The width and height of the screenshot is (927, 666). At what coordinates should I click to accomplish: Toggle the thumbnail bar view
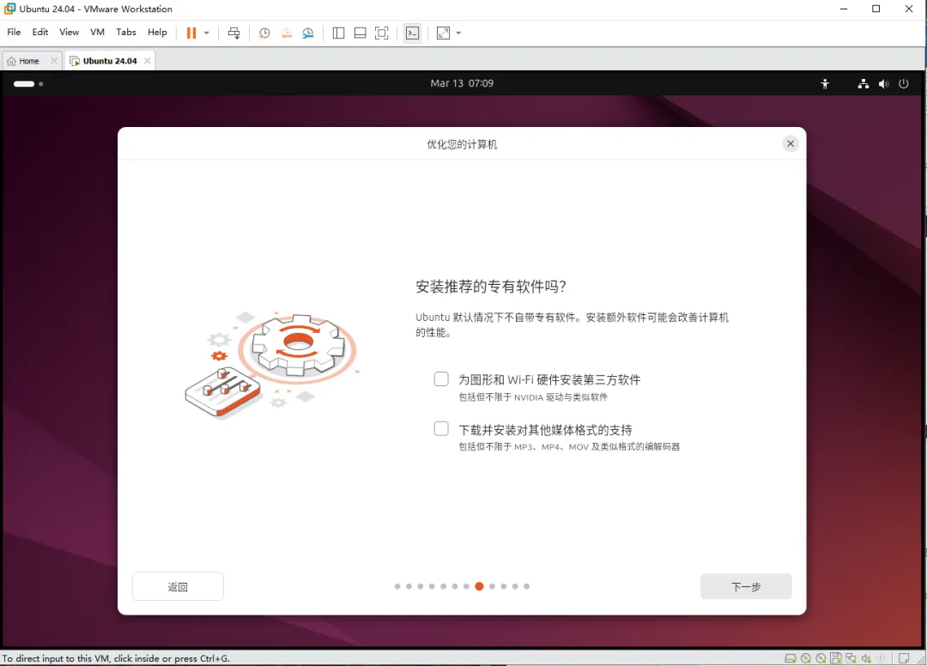tap(360, 33)
